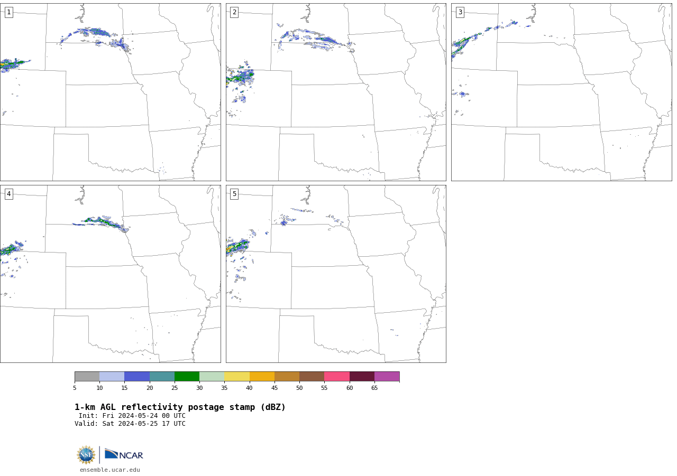Screen dimensions: 677x476
Task: Click the NCAR logo
Action: pos(124,454)
